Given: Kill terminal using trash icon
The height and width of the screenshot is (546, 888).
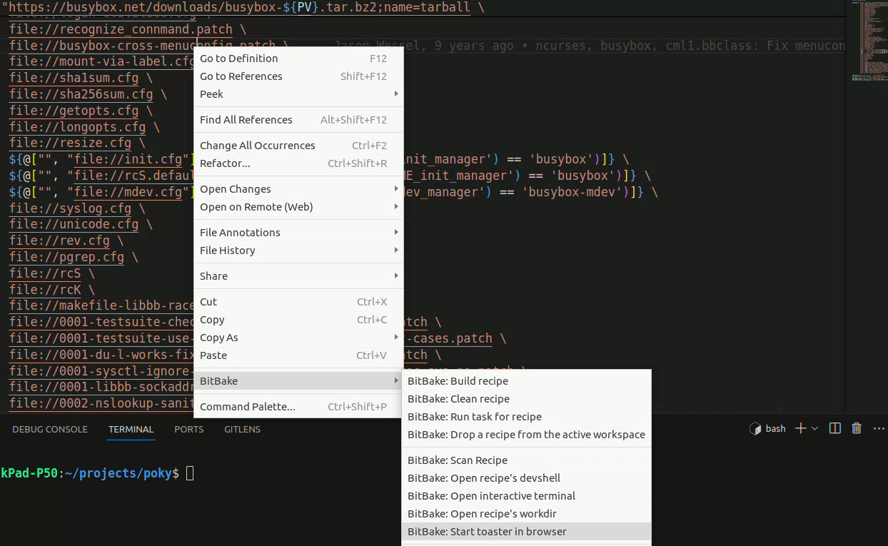Looking at the screenshot, I should (x=857, y=428).
